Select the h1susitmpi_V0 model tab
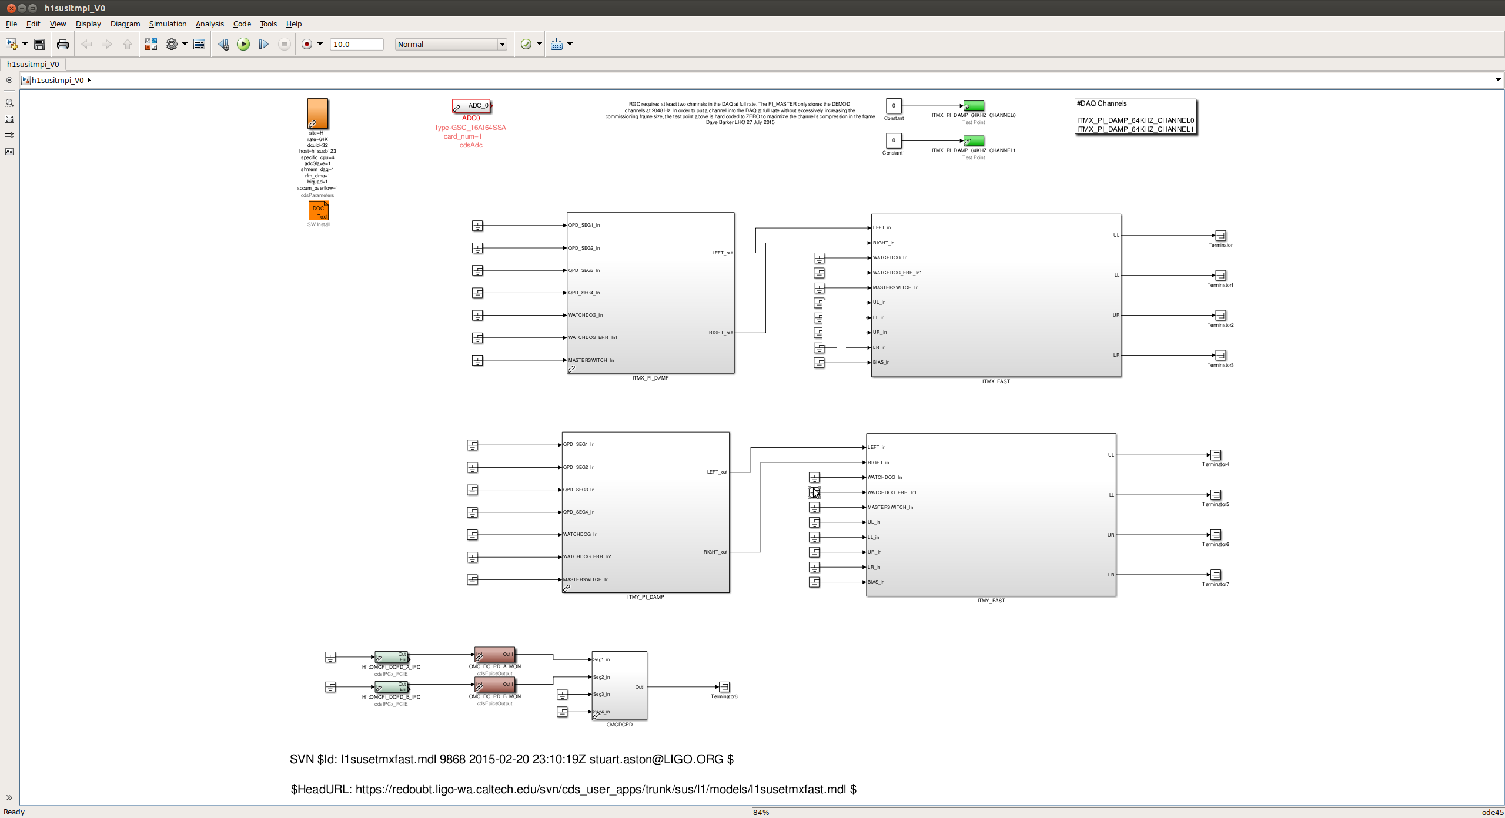The height and width of the screenshot is (818, 1505). tap(33, 64)
